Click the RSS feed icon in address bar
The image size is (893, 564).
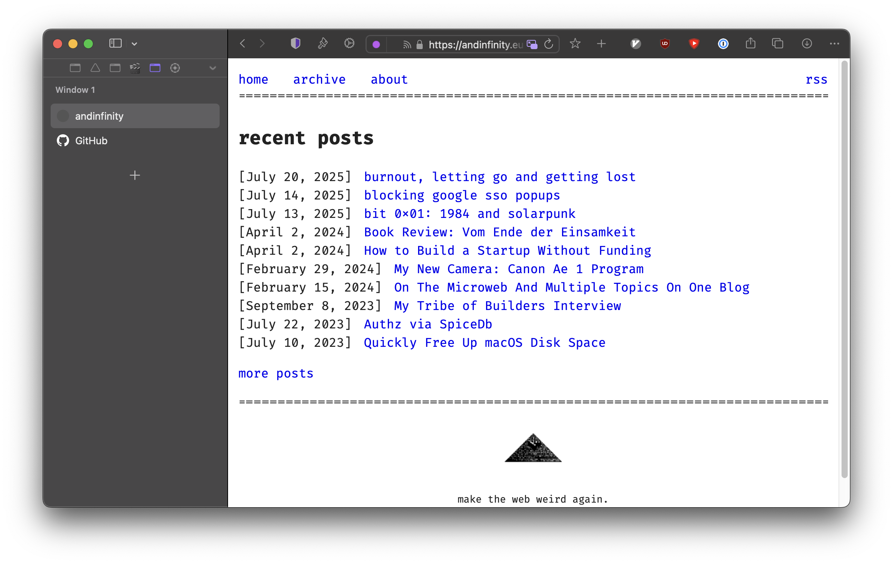pyautogui.click(x=407, y=45)
